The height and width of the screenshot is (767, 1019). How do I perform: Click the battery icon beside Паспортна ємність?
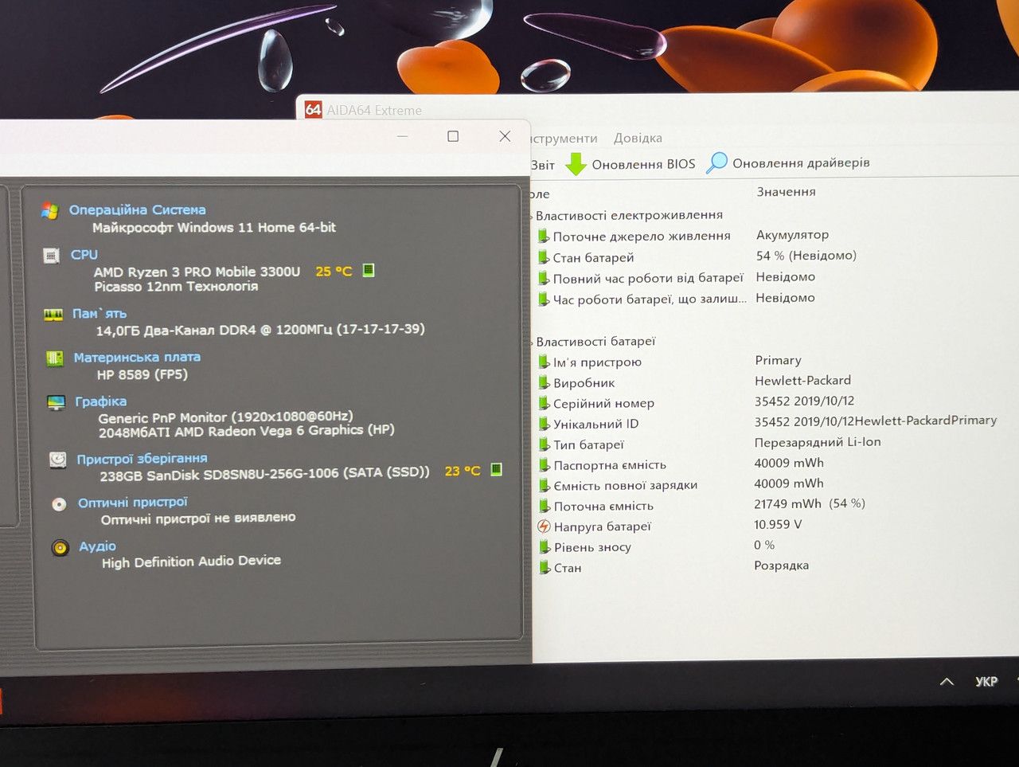click(x=545, y=465)
